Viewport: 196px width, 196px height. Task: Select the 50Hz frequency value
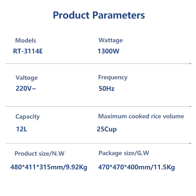click(x=107, y=89)
